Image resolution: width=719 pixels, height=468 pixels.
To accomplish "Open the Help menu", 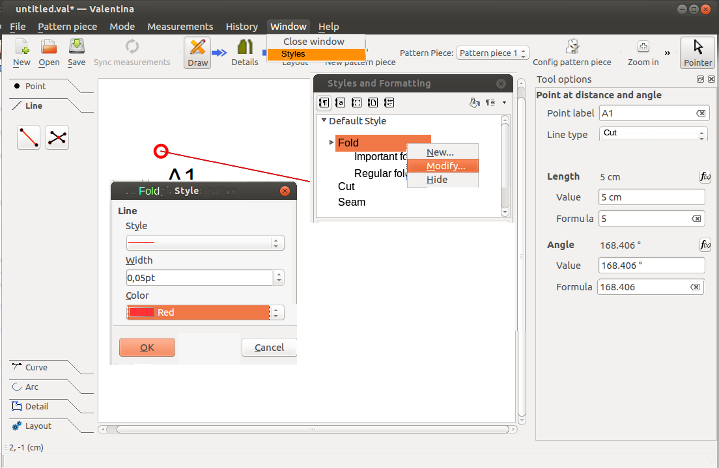I will click(x=328, y=27).
